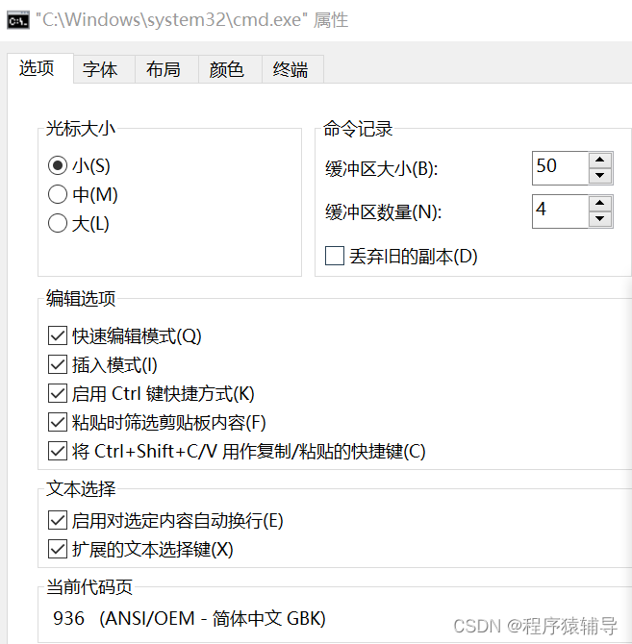632x644 pixels.
Task: Click the 缓冲区数量 input field
Action: [559, 211]
